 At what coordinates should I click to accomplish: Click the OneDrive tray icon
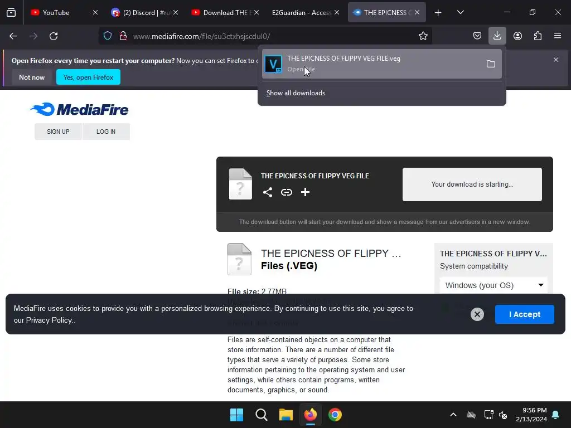pos(471,415)
